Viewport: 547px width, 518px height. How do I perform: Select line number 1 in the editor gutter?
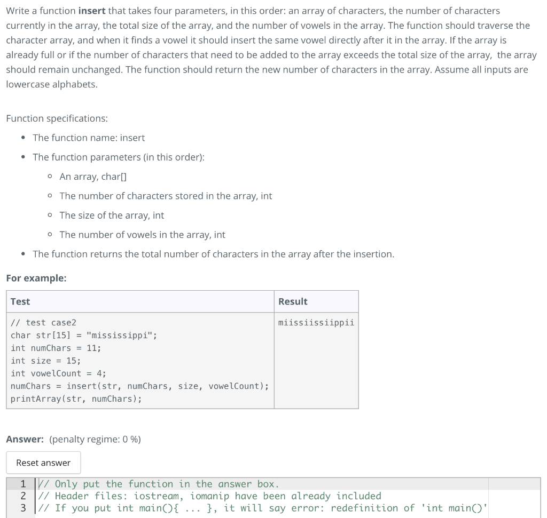click(22, 484)
